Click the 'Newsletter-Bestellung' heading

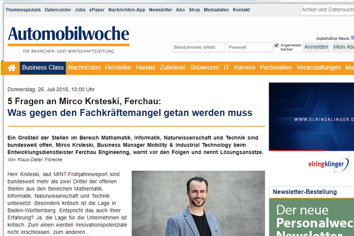[x=305, y=192]
